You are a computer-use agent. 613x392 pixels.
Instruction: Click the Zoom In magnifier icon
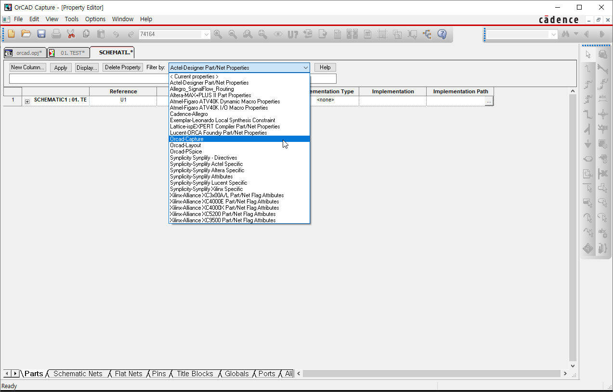pos(218,34)
